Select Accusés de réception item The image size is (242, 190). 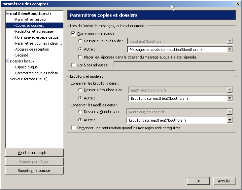[32, 49]
